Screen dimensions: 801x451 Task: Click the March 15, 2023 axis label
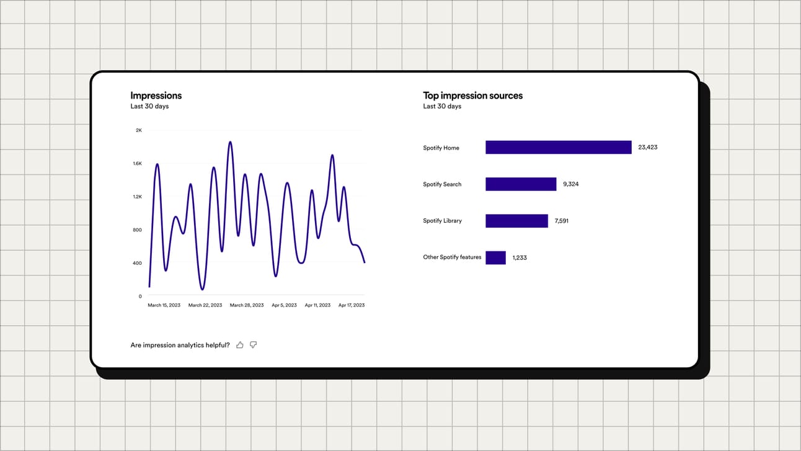[164, 305]
